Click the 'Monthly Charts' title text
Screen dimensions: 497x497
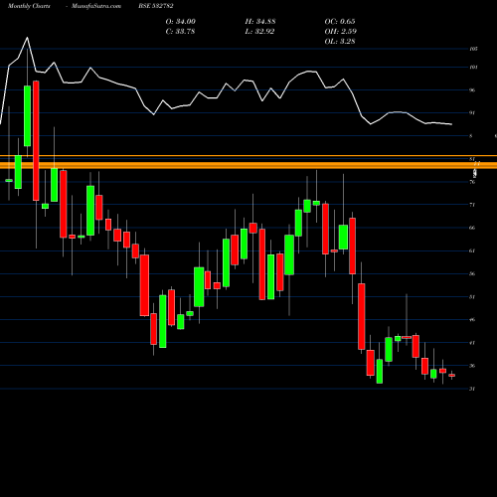pyautogui.click(x=29, y=6)
